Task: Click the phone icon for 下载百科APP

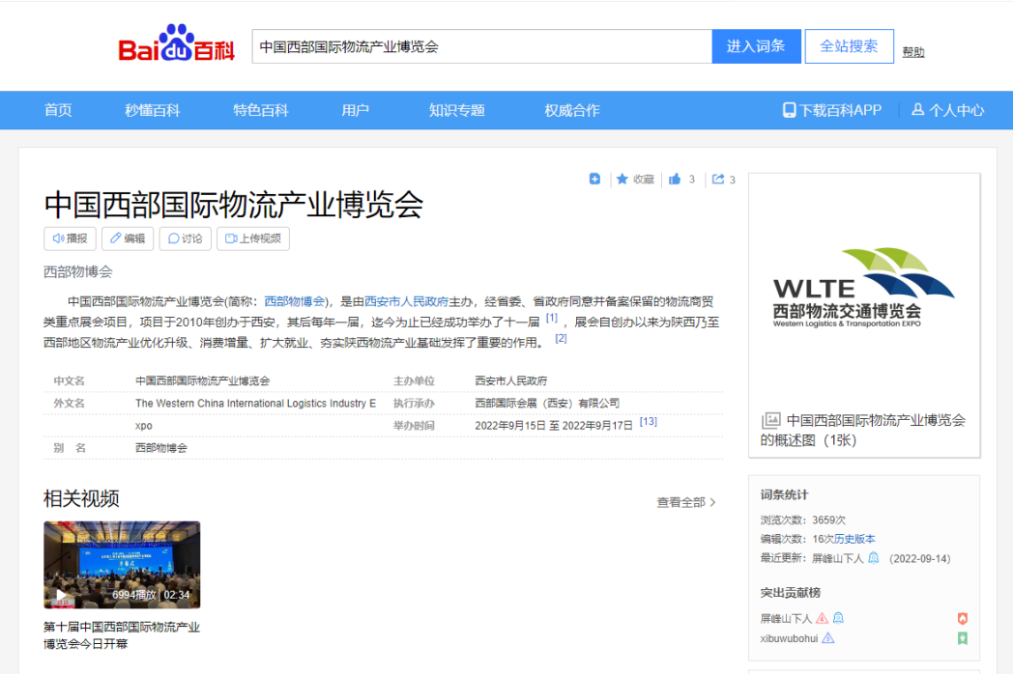Action: click(789, 110)
